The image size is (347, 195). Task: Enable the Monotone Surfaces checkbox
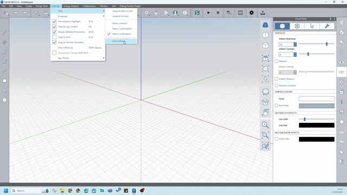[277, 86]
